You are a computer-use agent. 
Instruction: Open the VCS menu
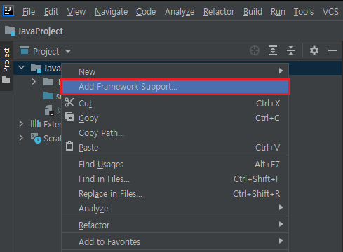click(x=330, y=12)
